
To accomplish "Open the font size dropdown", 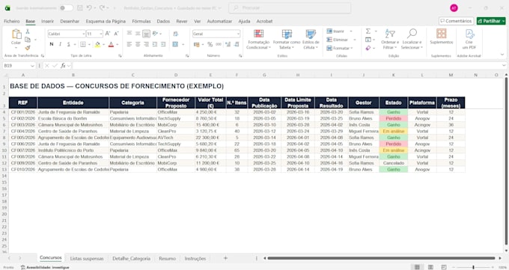I will [x=101, y=34].
